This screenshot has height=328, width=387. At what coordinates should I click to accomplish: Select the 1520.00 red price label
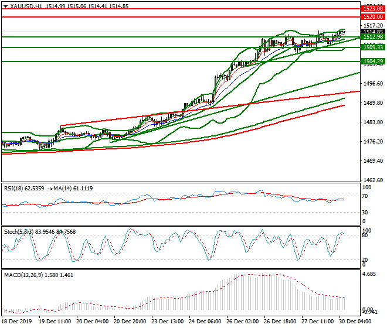pyautogui.click(x=373, y=17)
